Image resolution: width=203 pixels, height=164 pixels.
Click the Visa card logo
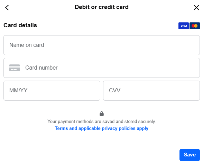coord(183,26)
